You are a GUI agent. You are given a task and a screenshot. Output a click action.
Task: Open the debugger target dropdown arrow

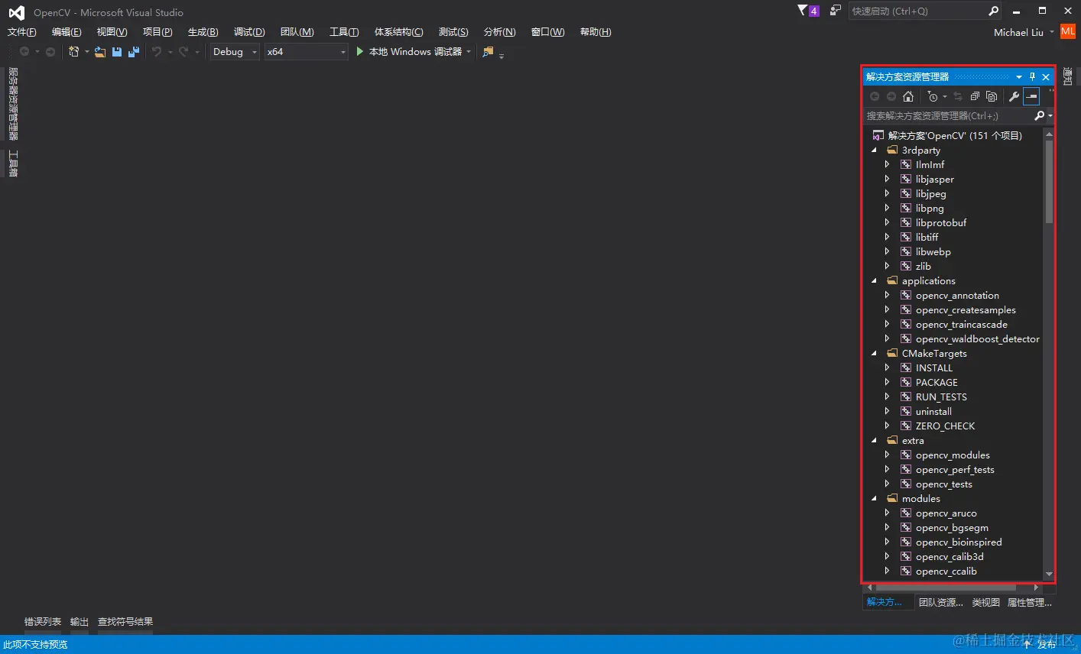coord(469,52)
